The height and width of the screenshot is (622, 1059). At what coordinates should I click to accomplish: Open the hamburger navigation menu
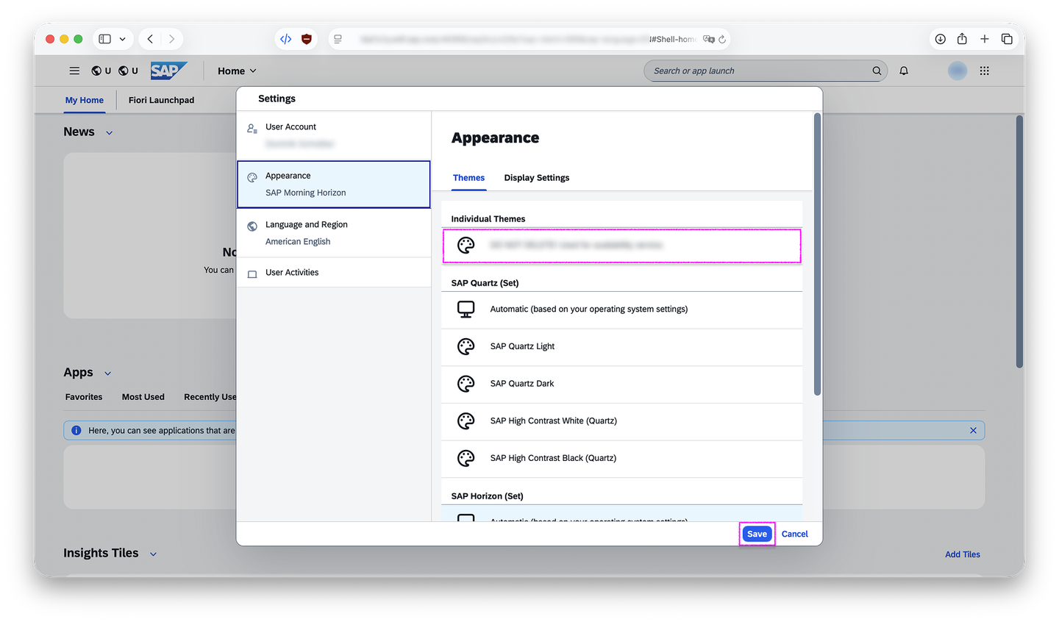74,71
